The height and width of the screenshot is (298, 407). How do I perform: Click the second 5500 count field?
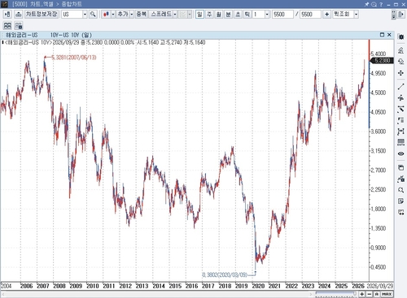point(310,14)
